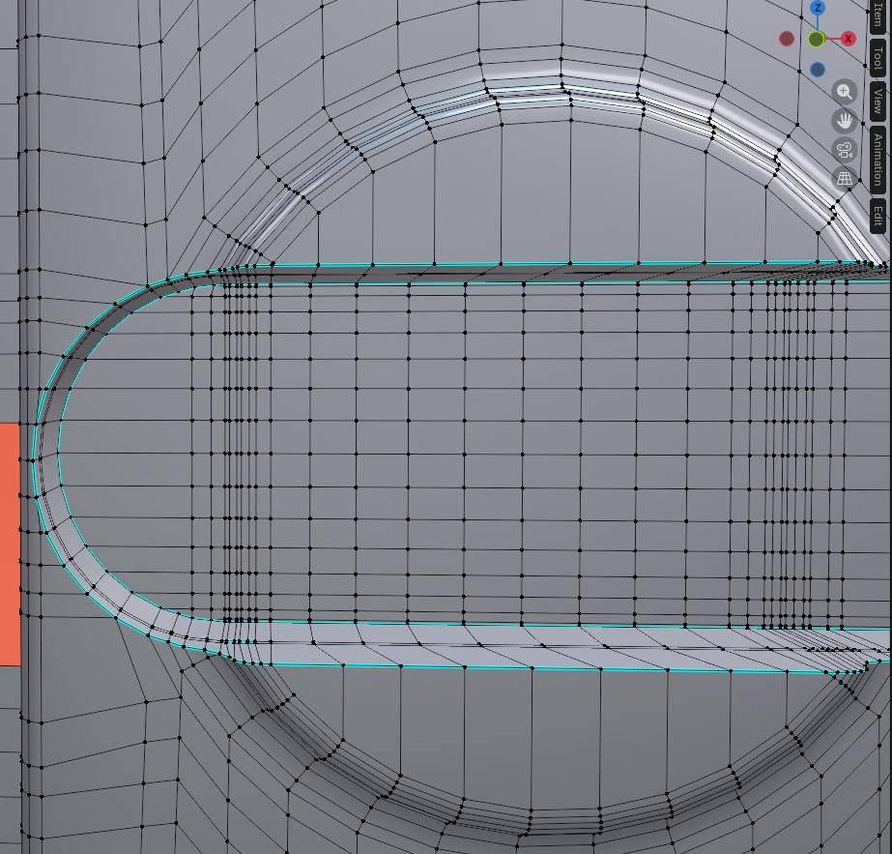
Task: Click the red X axis on the gizmo
Action: coord(849,39)
